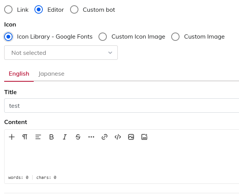This screenshot has width=239, height=194.
Task: Open the text alignment tool
Action: point(38,137)
